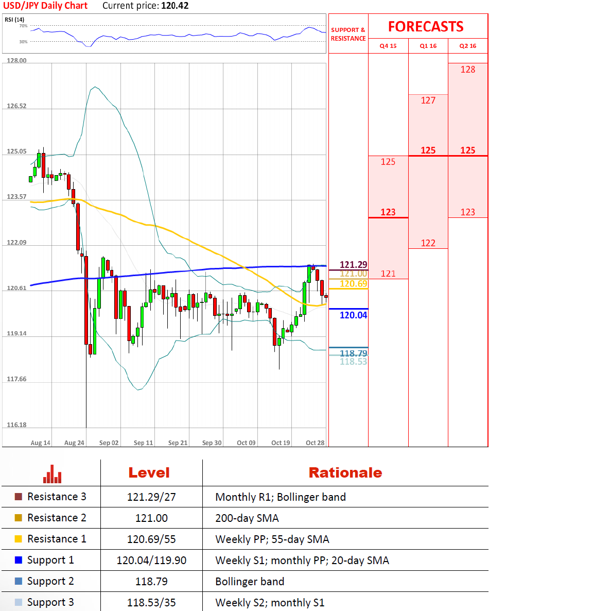Click the 128.00 price axis label
This screenshot has width=593, height=611.
point(17,60)
